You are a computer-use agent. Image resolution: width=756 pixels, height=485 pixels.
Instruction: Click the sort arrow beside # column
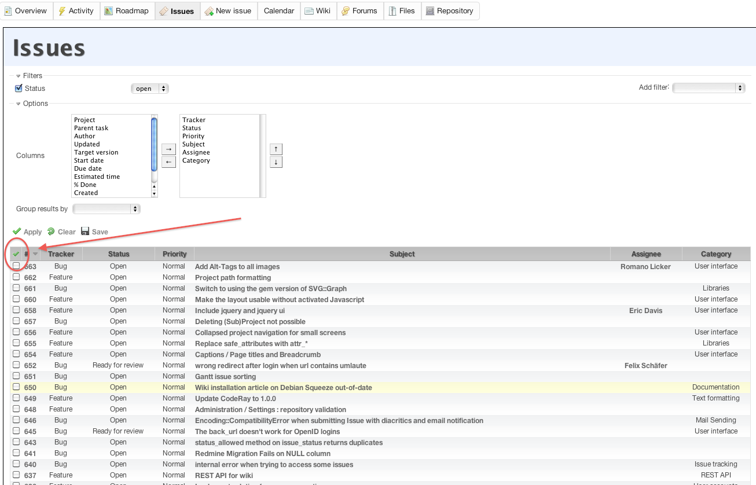pyautogui.click(x=35, y=253)
